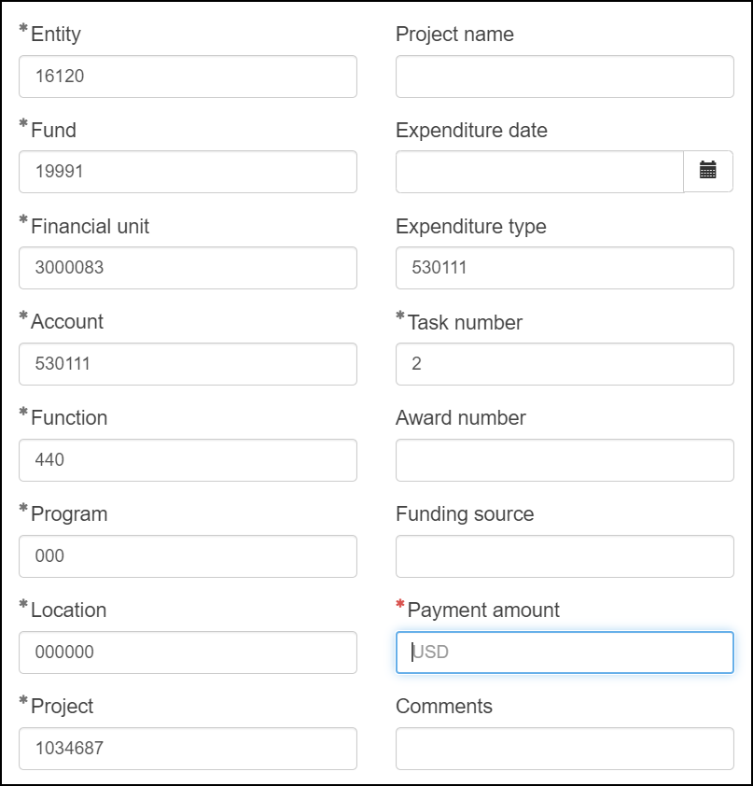This screenshot has width=753, height=786.
Task: Select the Funding source text box
Action: [565, 556]
